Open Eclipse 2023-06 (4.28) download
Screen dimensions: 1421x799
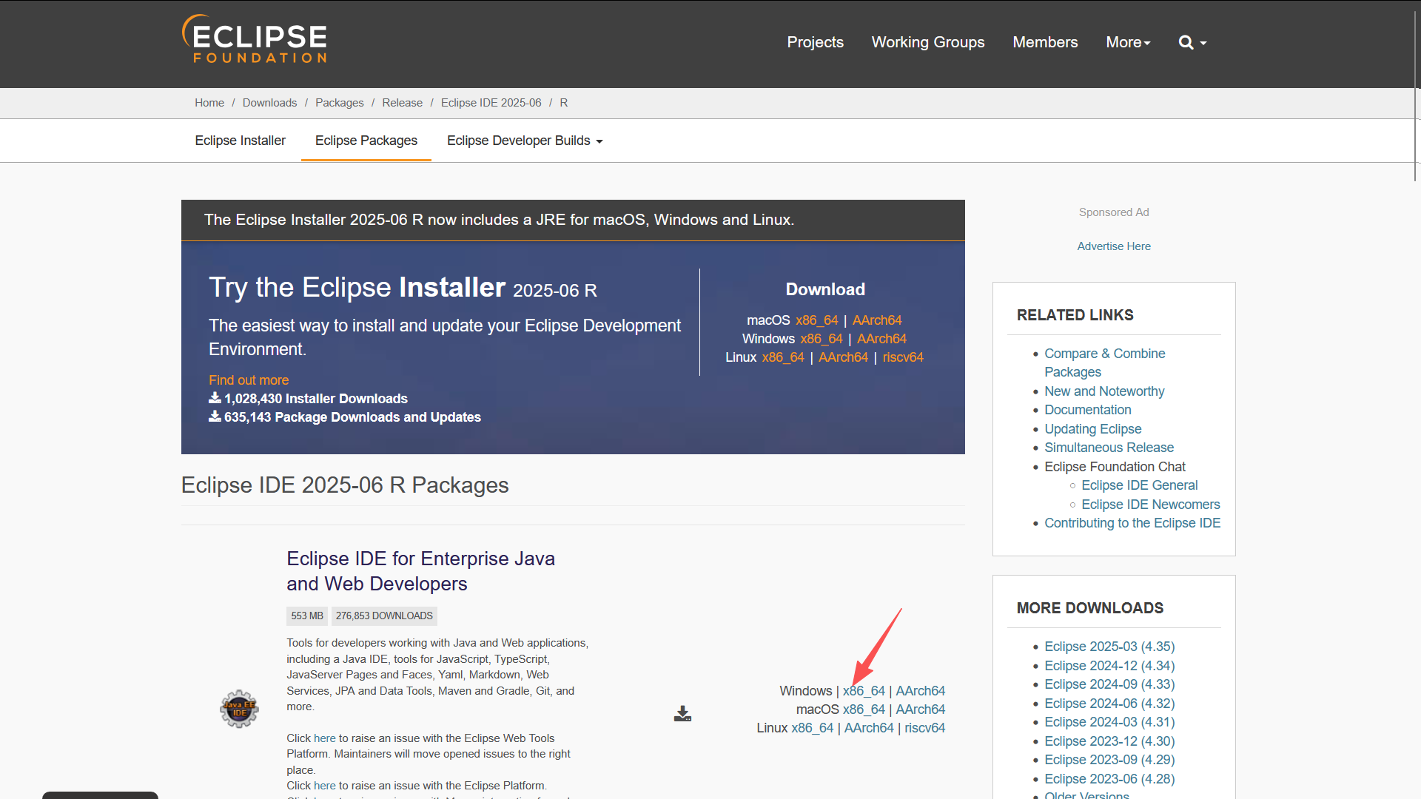(1109, 779)
